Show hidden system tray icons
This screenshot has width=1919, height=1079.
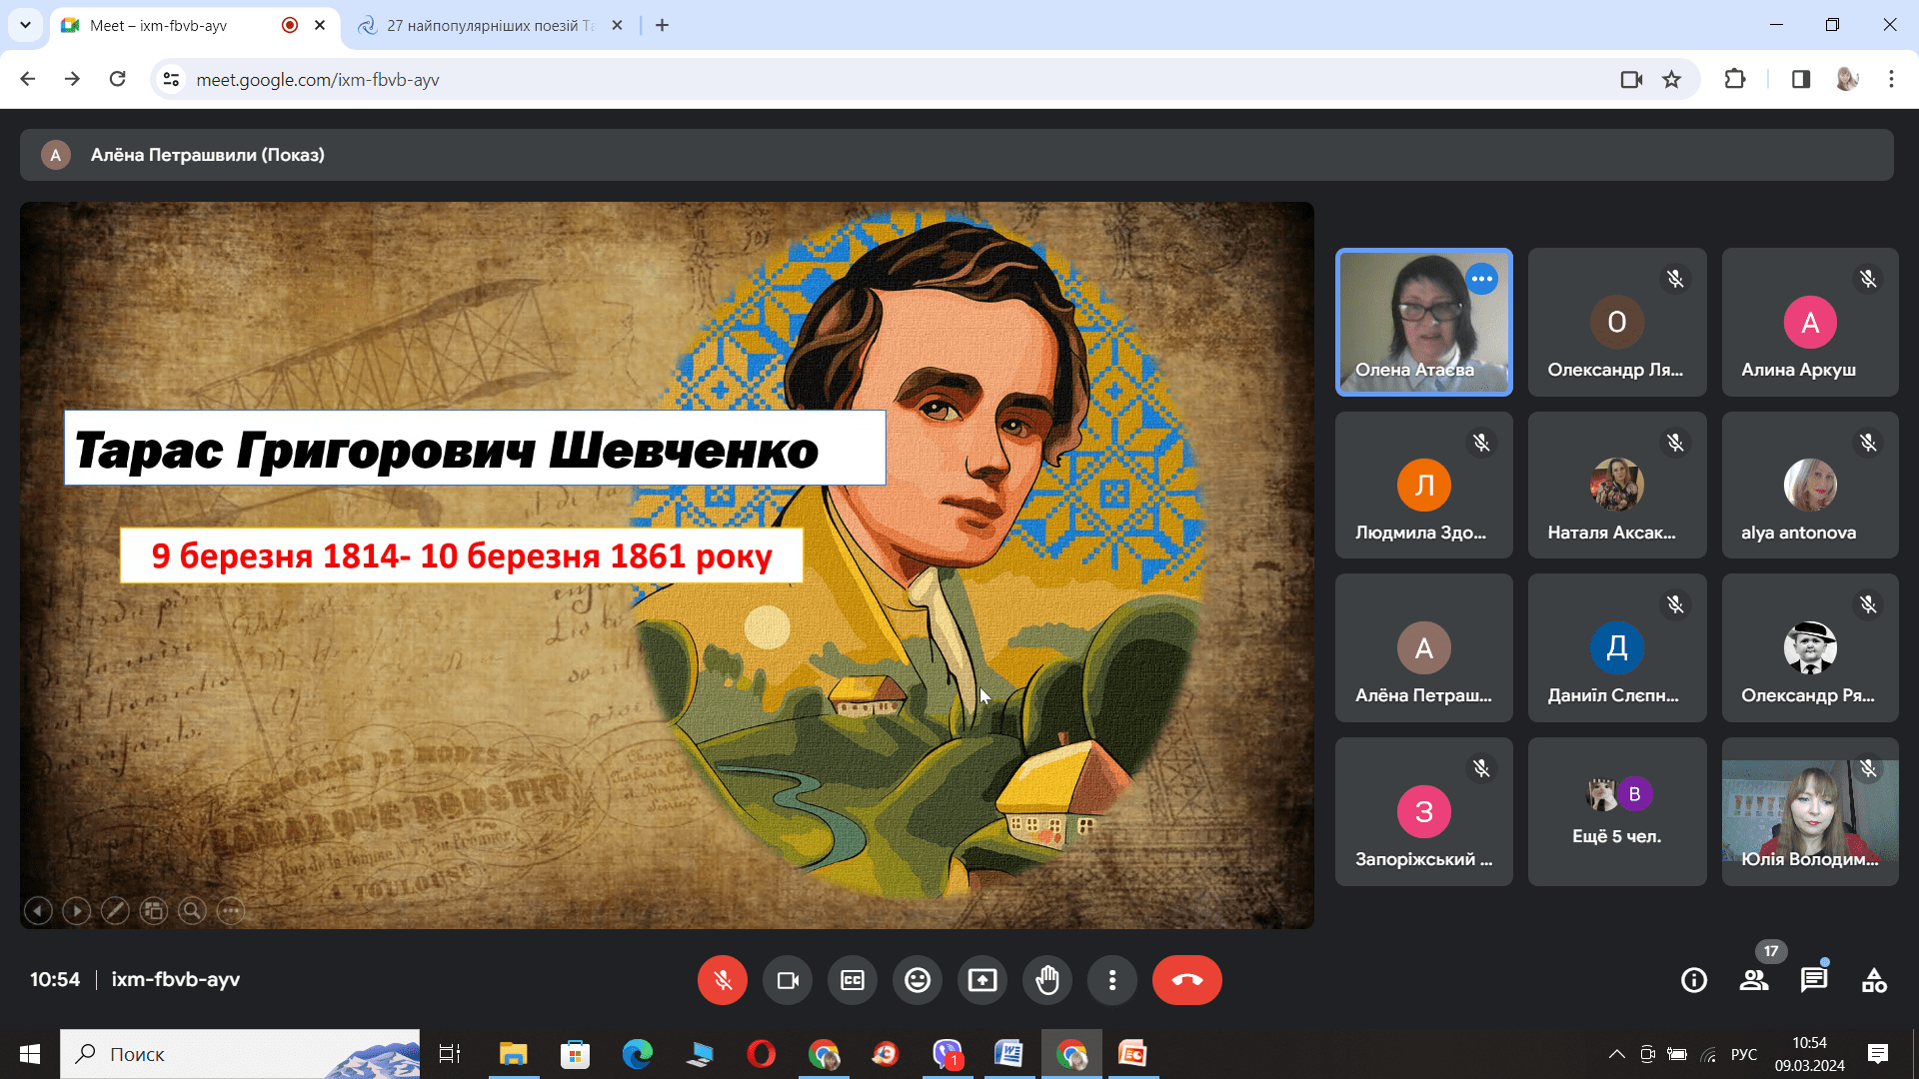click(x=1616, y=1054)
